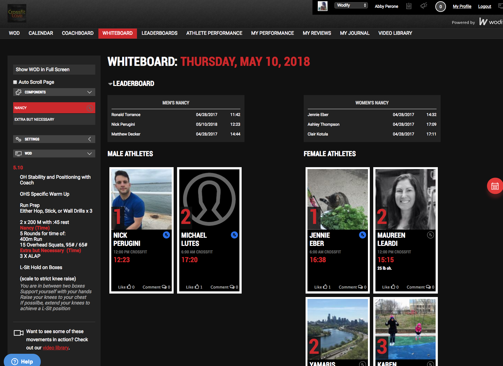503x366 pixels.
Task: Open Jennie Eber's cat photo
Action: click(x=338, y=199)
